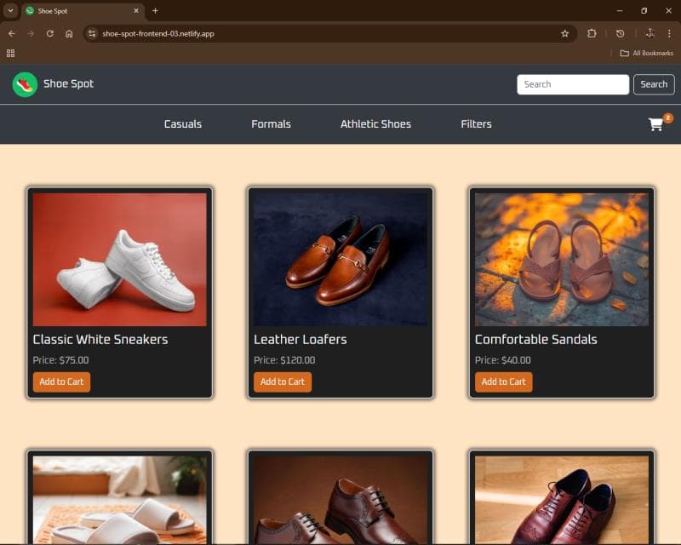Click the brown oxford shoes image in the bottom row's middle card
Viewport: 681px width, 545px height.
(340, 500)
